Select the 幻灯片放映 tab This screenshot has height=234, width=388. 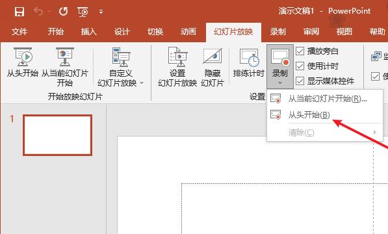click(233, 32)
